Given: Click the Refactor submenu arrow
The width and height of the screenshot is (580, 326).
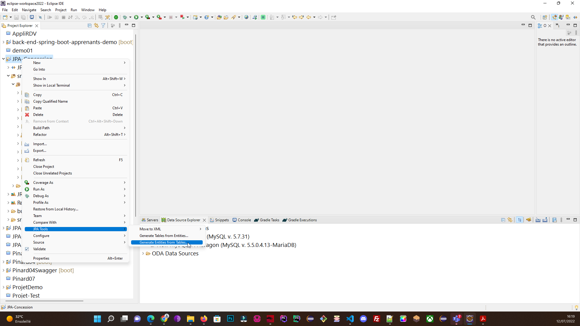Looking at the screenshot, I should click(125, 135).
